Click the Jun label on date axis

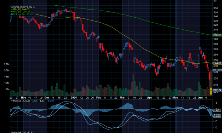(x=200, y=98)
